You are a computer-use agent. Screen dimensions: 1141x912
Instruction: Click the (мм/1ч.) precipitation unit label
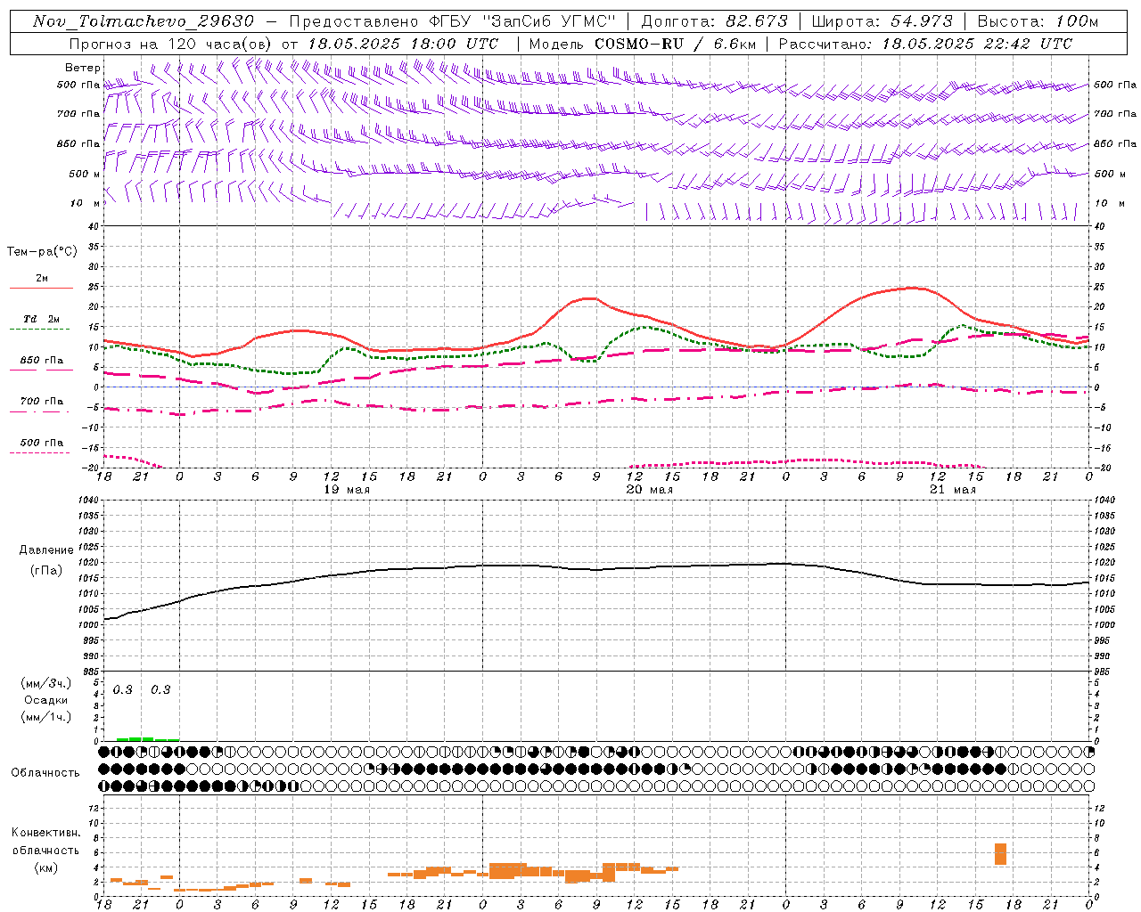(x=46, y=717)
